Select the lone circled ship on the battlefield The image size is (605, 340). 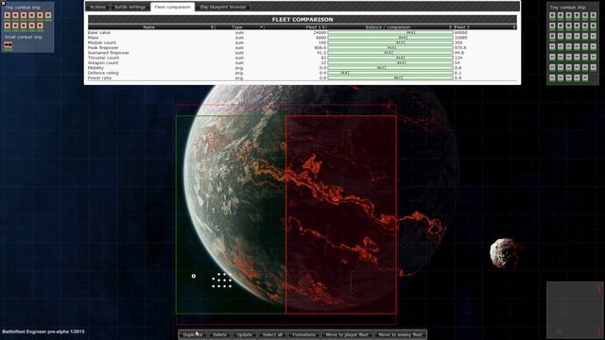click(x=194, y=276)
